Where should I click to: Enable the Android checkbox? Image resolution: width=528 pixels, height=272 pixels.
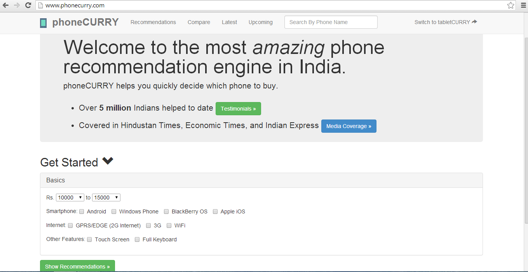[x=82, y=211]
